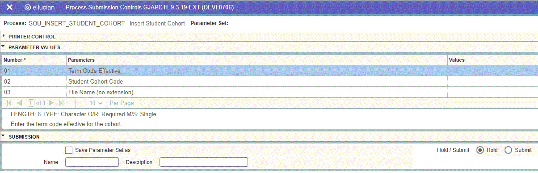Open the Per Page dropdown
The height and width of the screenshot is (173, 538).
pos(96,103)
